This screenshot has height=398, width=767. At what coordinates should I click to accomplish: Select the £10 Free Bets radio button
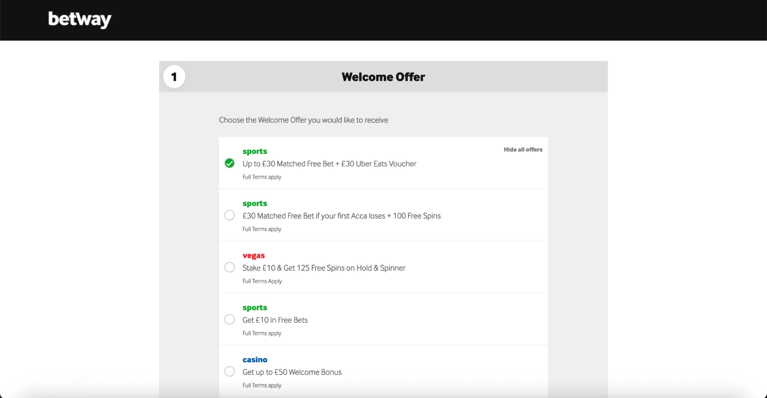(229, 319)
